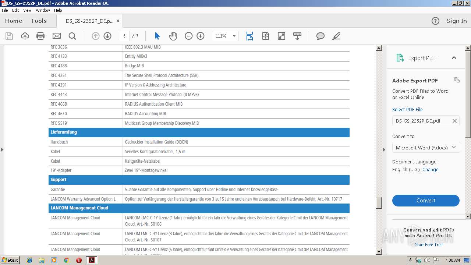Remove selected file DS_GS-2352P_DE.pdf
Viewport: 471px width, 265px height.
tap(454, 121)
